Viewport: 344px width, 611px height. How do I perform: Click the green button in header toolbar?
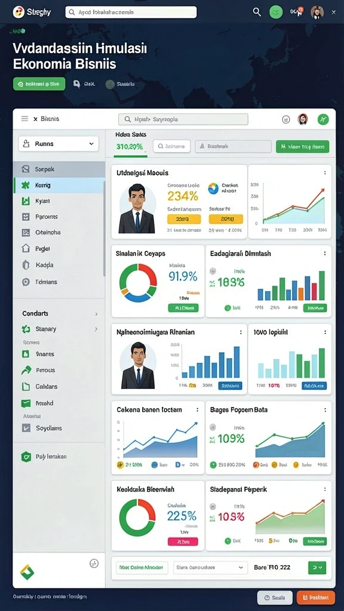click(302, 147)
